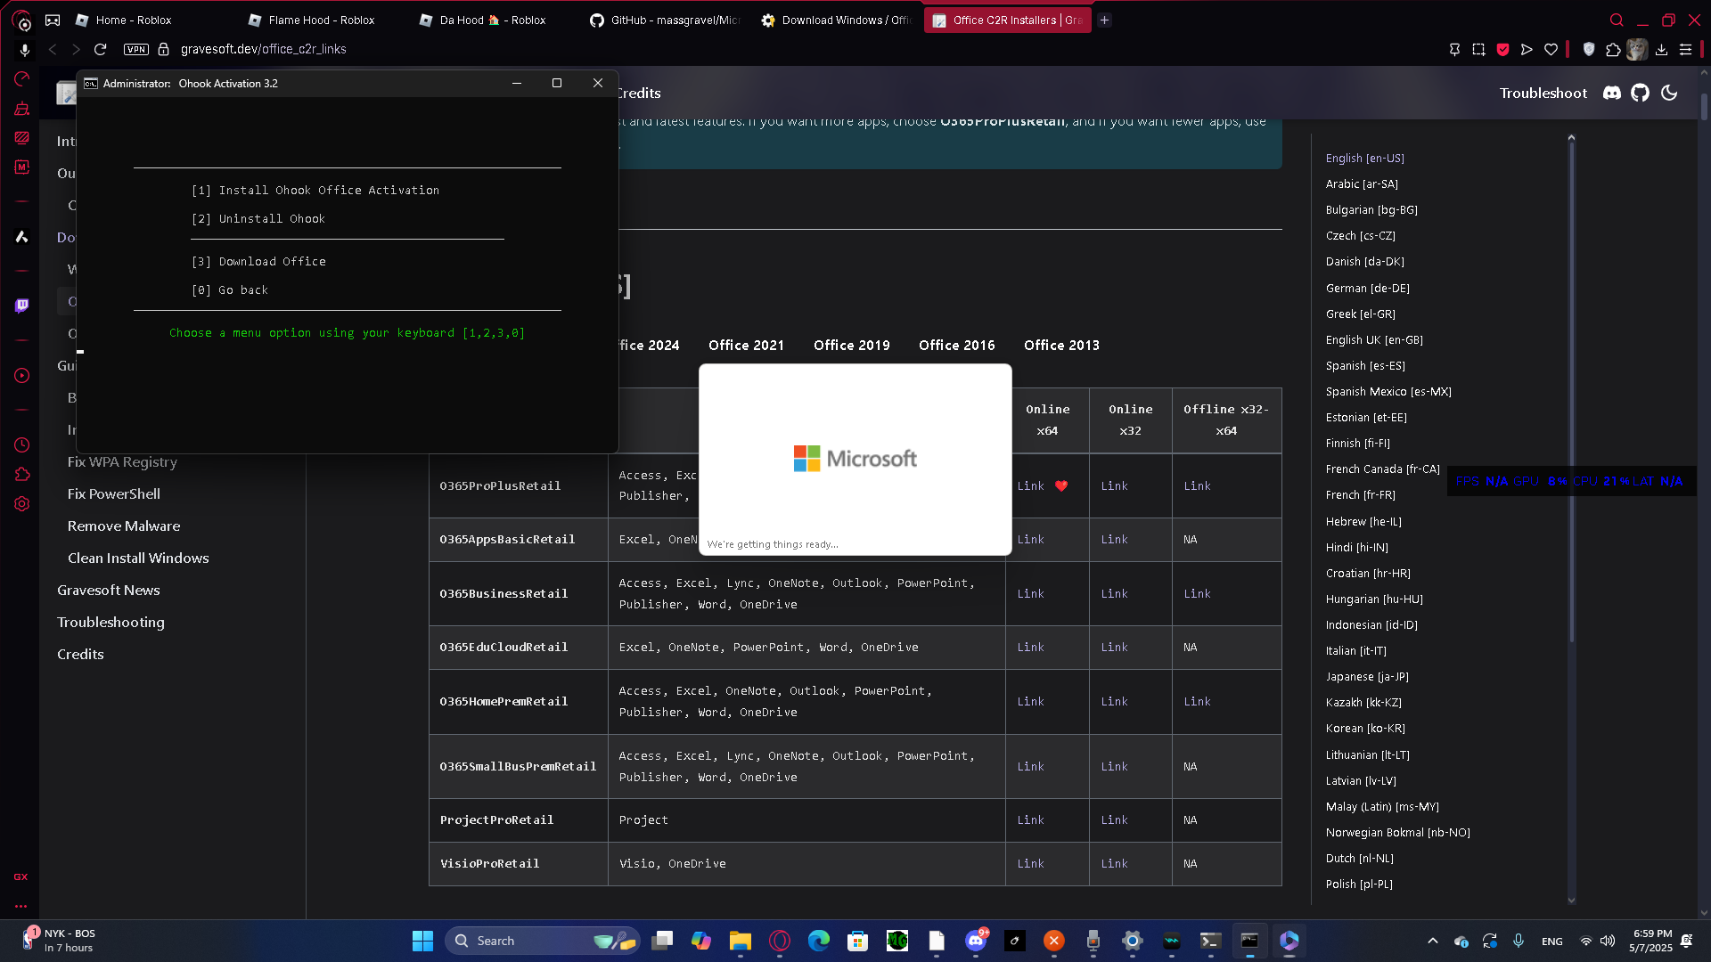This screenshot has height=962, width=1711.
Task: Open Clean Install Windows sidebar link
Action: pyautogui.click(x=138, y=558)
